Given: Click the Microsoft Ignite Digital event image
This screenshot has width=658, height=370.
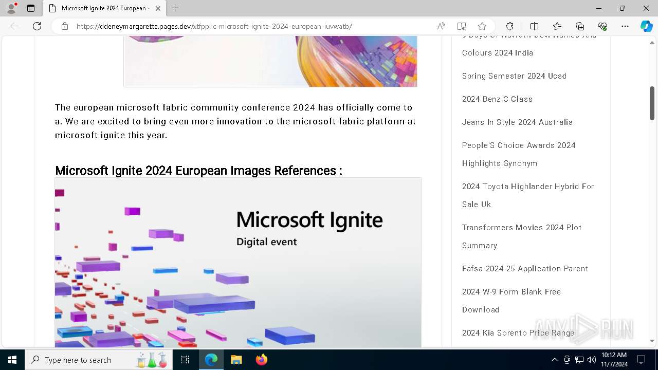Looking at the screenshot, I should click(238, 263).
